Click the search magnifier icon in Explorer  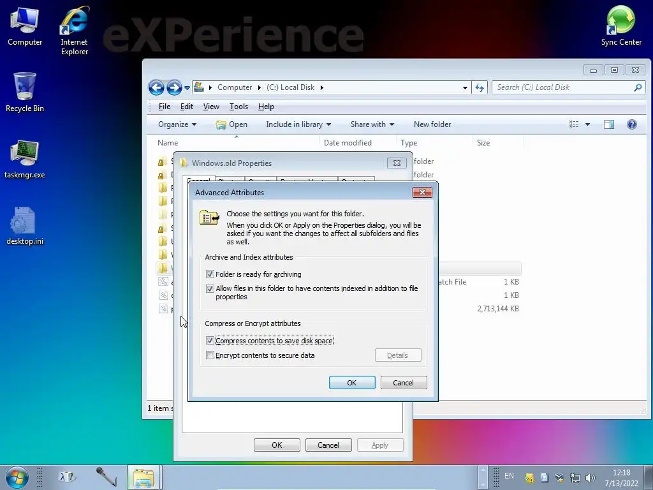(638, 87)
